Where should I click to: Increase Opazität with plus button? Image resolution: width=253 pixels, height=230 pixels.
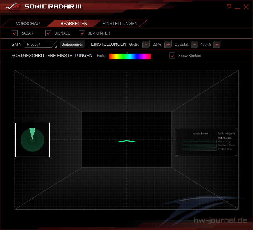(x=217, y=44)
